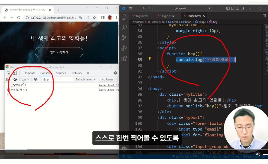The width and height of the screenshot is (268, 164).
Task: Open the Chrome profile avatar
Action: (110, 18)
